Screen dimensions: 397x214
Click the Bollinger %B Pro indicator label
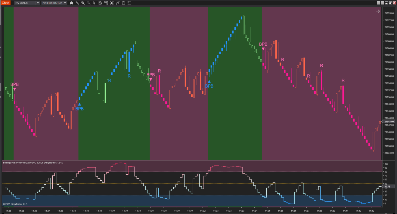(x=33, y=163)
